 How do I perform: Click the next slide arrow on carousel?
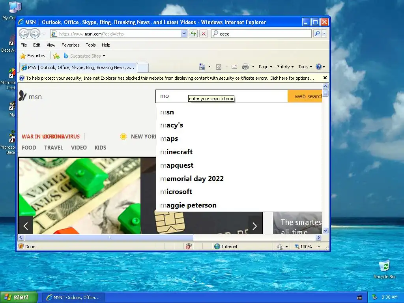[x=255, y=226]
